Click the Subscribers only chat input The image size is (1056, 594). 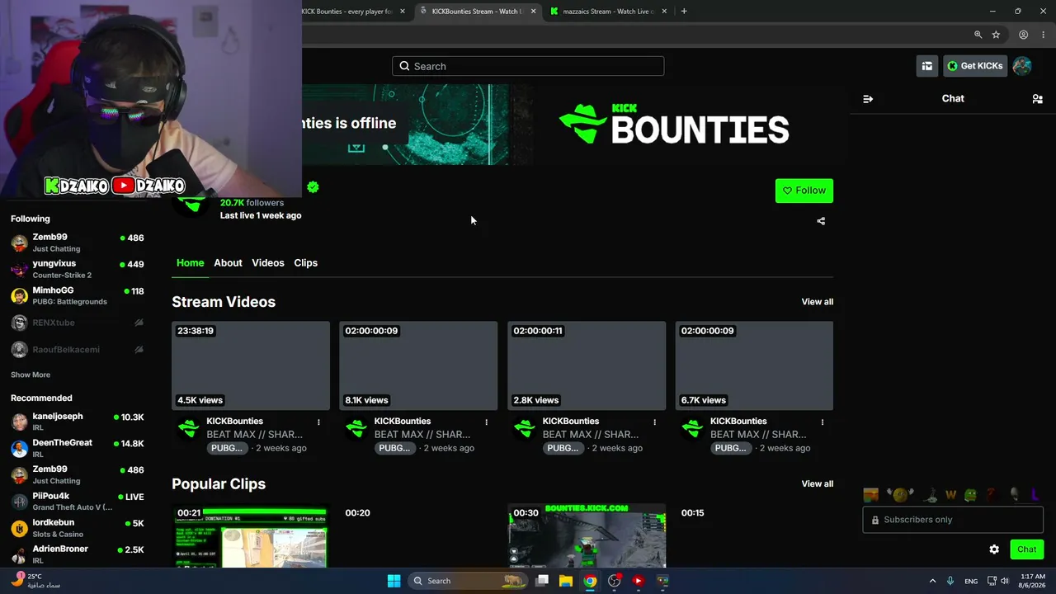[953, 520]
